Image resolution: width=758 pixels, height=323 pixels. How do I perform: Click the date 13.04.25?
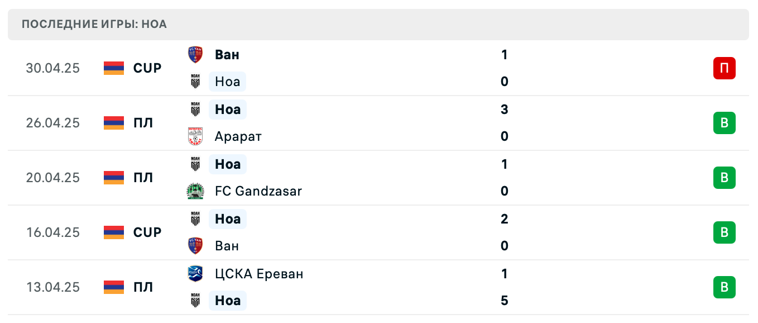point(53,287)
